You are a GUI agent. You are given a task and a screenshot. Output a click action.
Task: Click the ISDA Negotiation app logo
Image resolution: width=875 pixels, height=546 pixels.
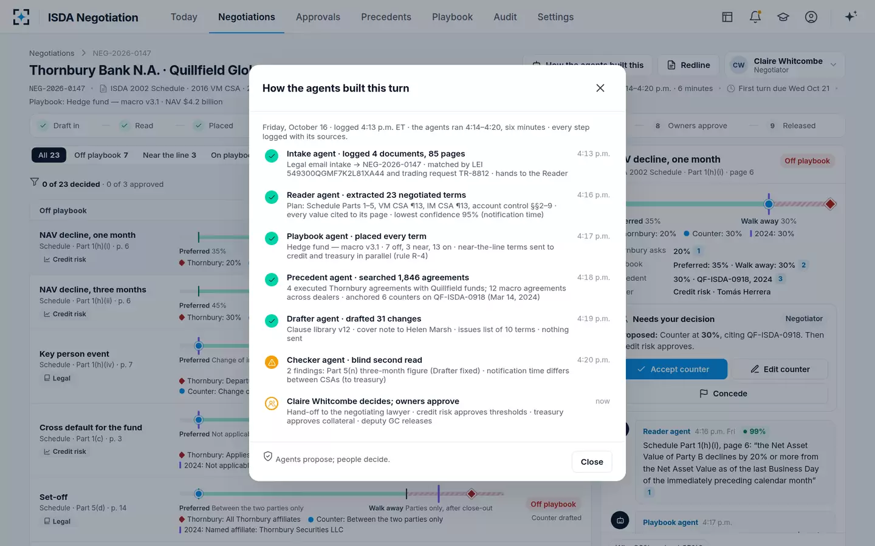(21, 17)
